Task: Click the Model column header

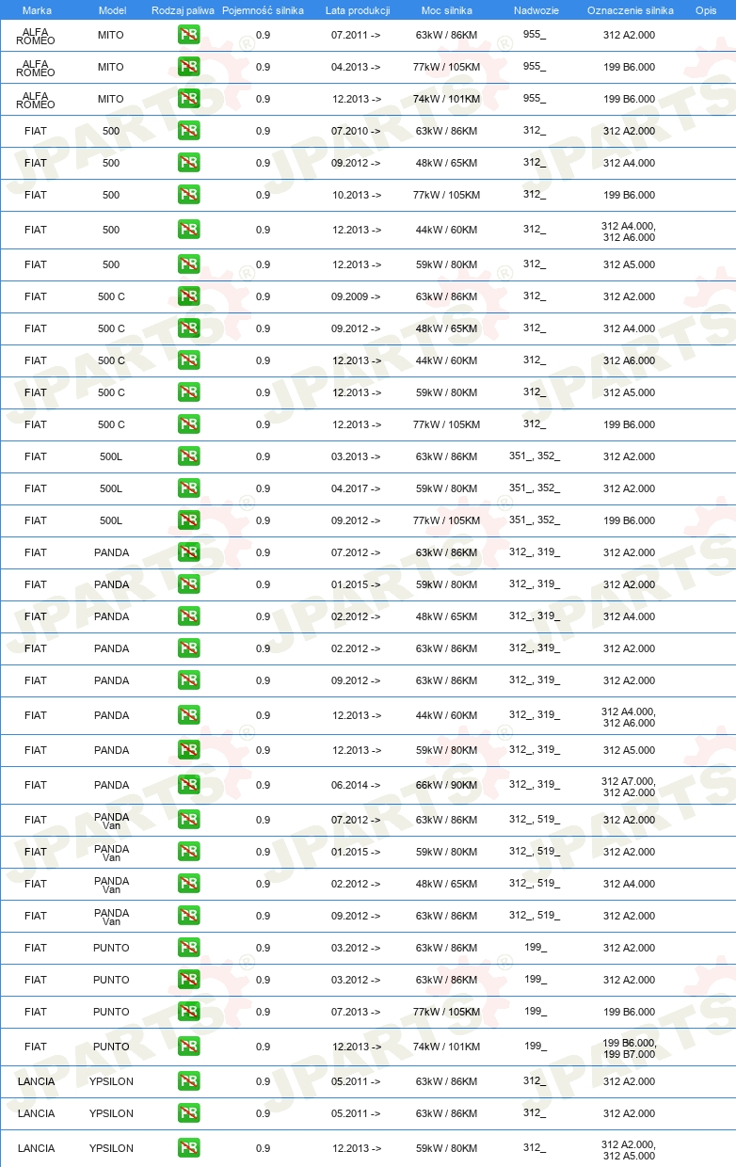Action: [111, 10]
